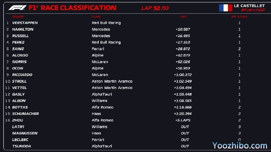Click LECLERC's OUT status
The image size is (271, 152).
point(185,140)
